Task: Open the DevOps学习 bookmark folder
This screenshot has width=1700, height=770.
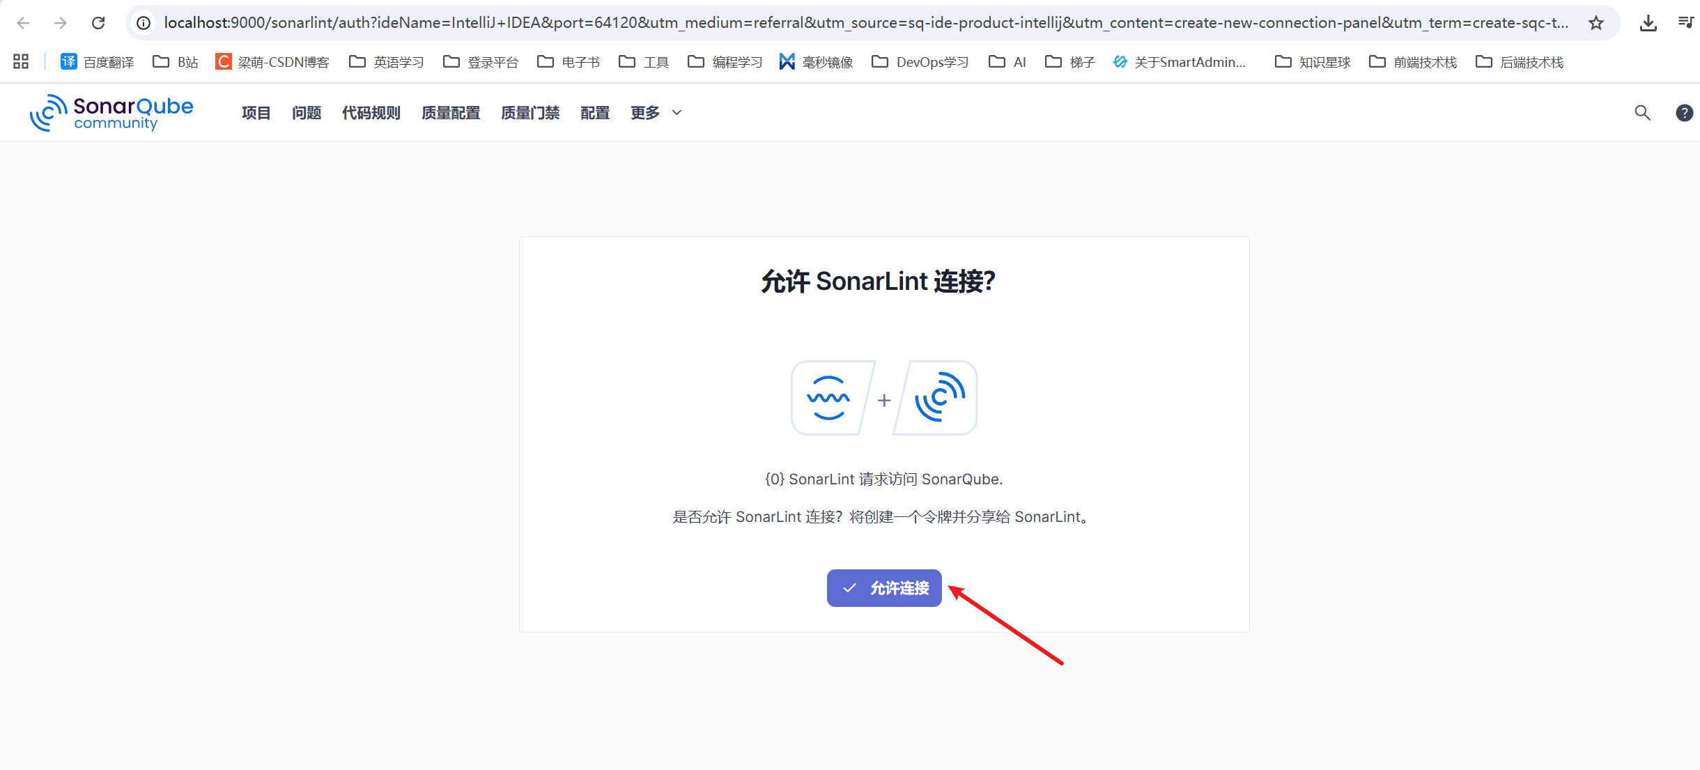Action: tap(920, 62)
